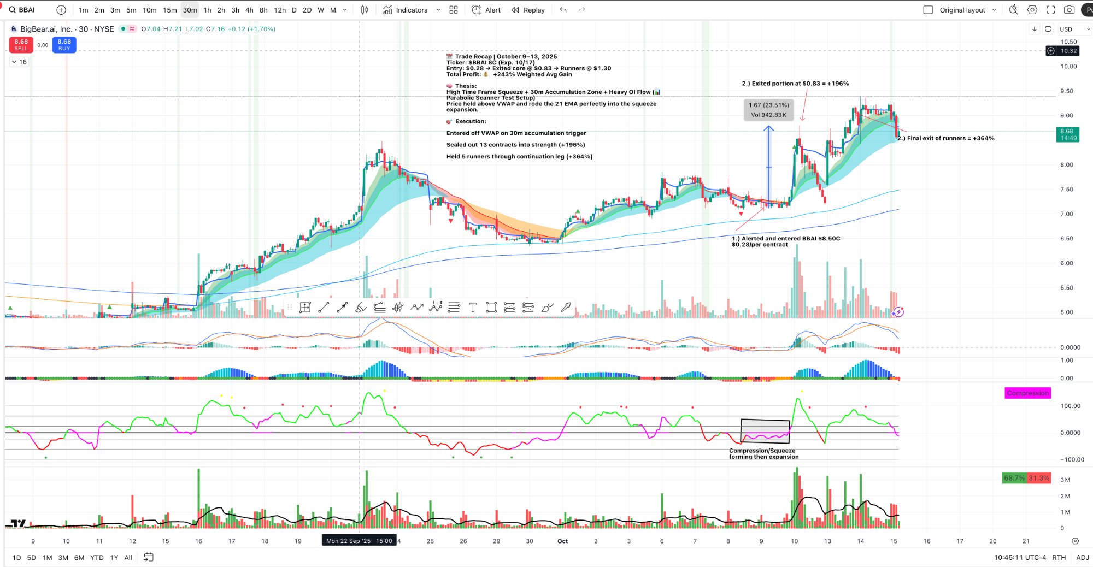Open the Indicators favorites dropdown arrow
The width and height of the screenshot is (1093, 567).
click(438, 10)
